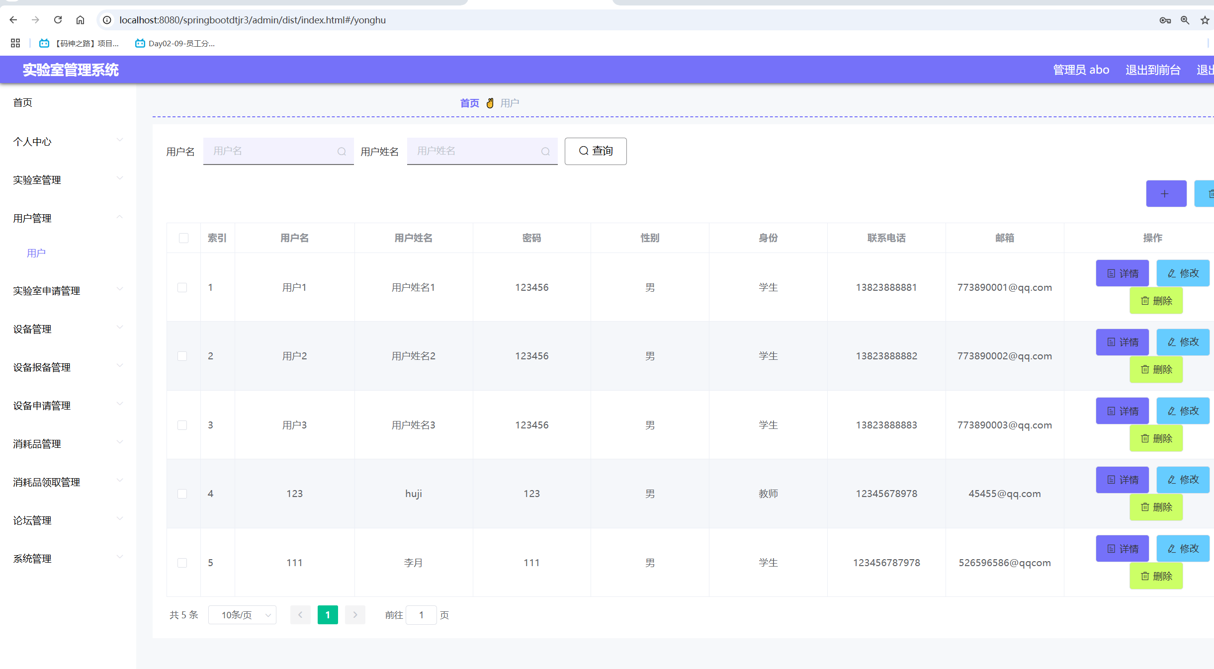Viewport: 1214px width, 669px height.
Task: Open 详情 for 李月 row
Action: [1122, 549]
